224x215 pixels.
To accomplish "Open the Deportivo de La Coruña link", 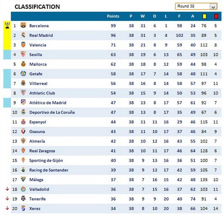I will click(x=52, y=112).
